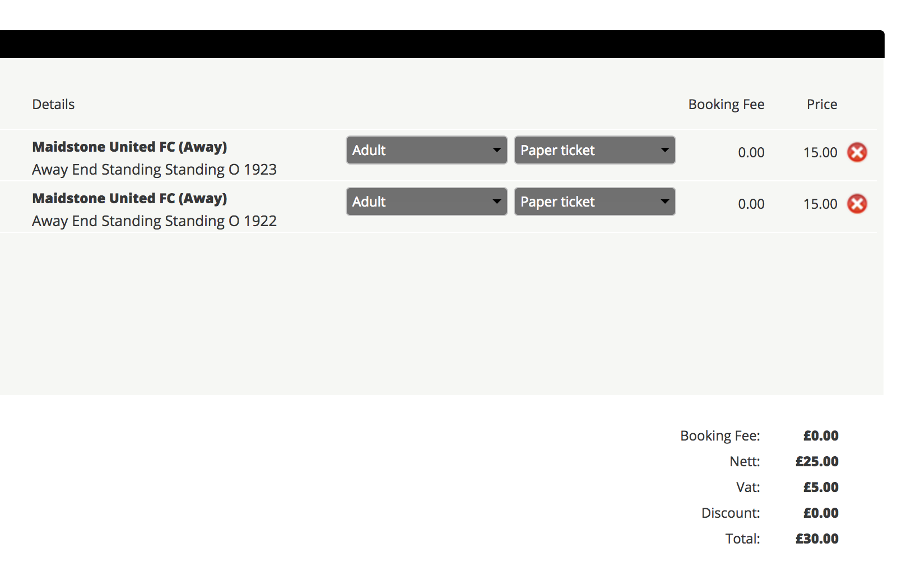The height and width of the screenshot is (562, 902).
Task: Click the 15.00 price for seat 1922
Action: [820, 204]
